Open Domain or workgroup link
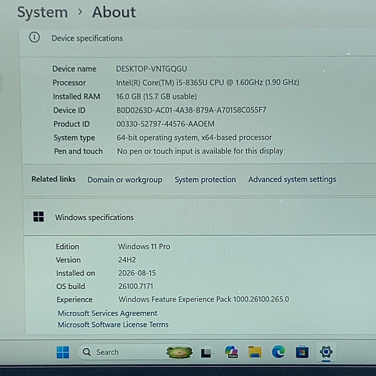Viewport: 376px width, 376px height. [x=125, y=180]
